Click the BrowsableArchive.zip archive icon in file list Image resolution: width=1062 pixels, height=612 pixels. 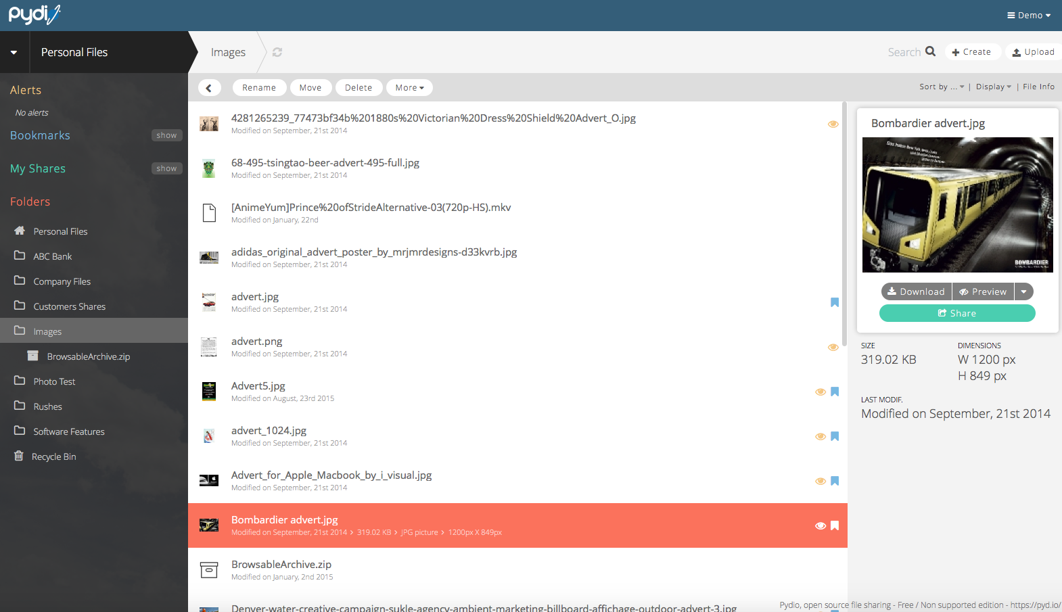pos(209,570)
